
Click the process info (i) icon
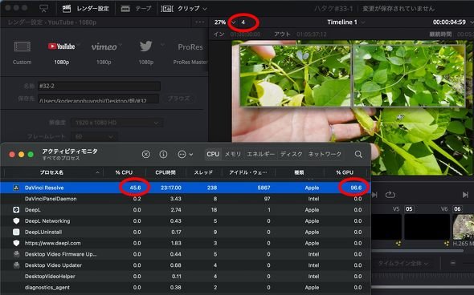(163, 155)
